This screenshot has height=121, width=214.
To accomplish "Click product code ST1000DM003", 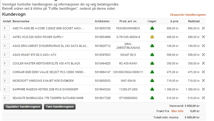I will (128, 98).
